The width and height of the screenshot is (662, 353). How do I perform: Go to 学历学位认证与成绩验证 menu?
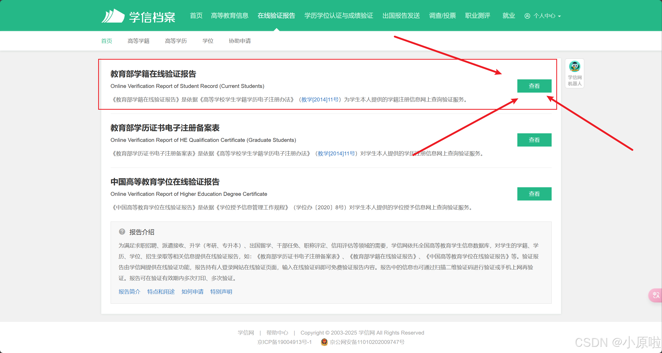[339, 16]
